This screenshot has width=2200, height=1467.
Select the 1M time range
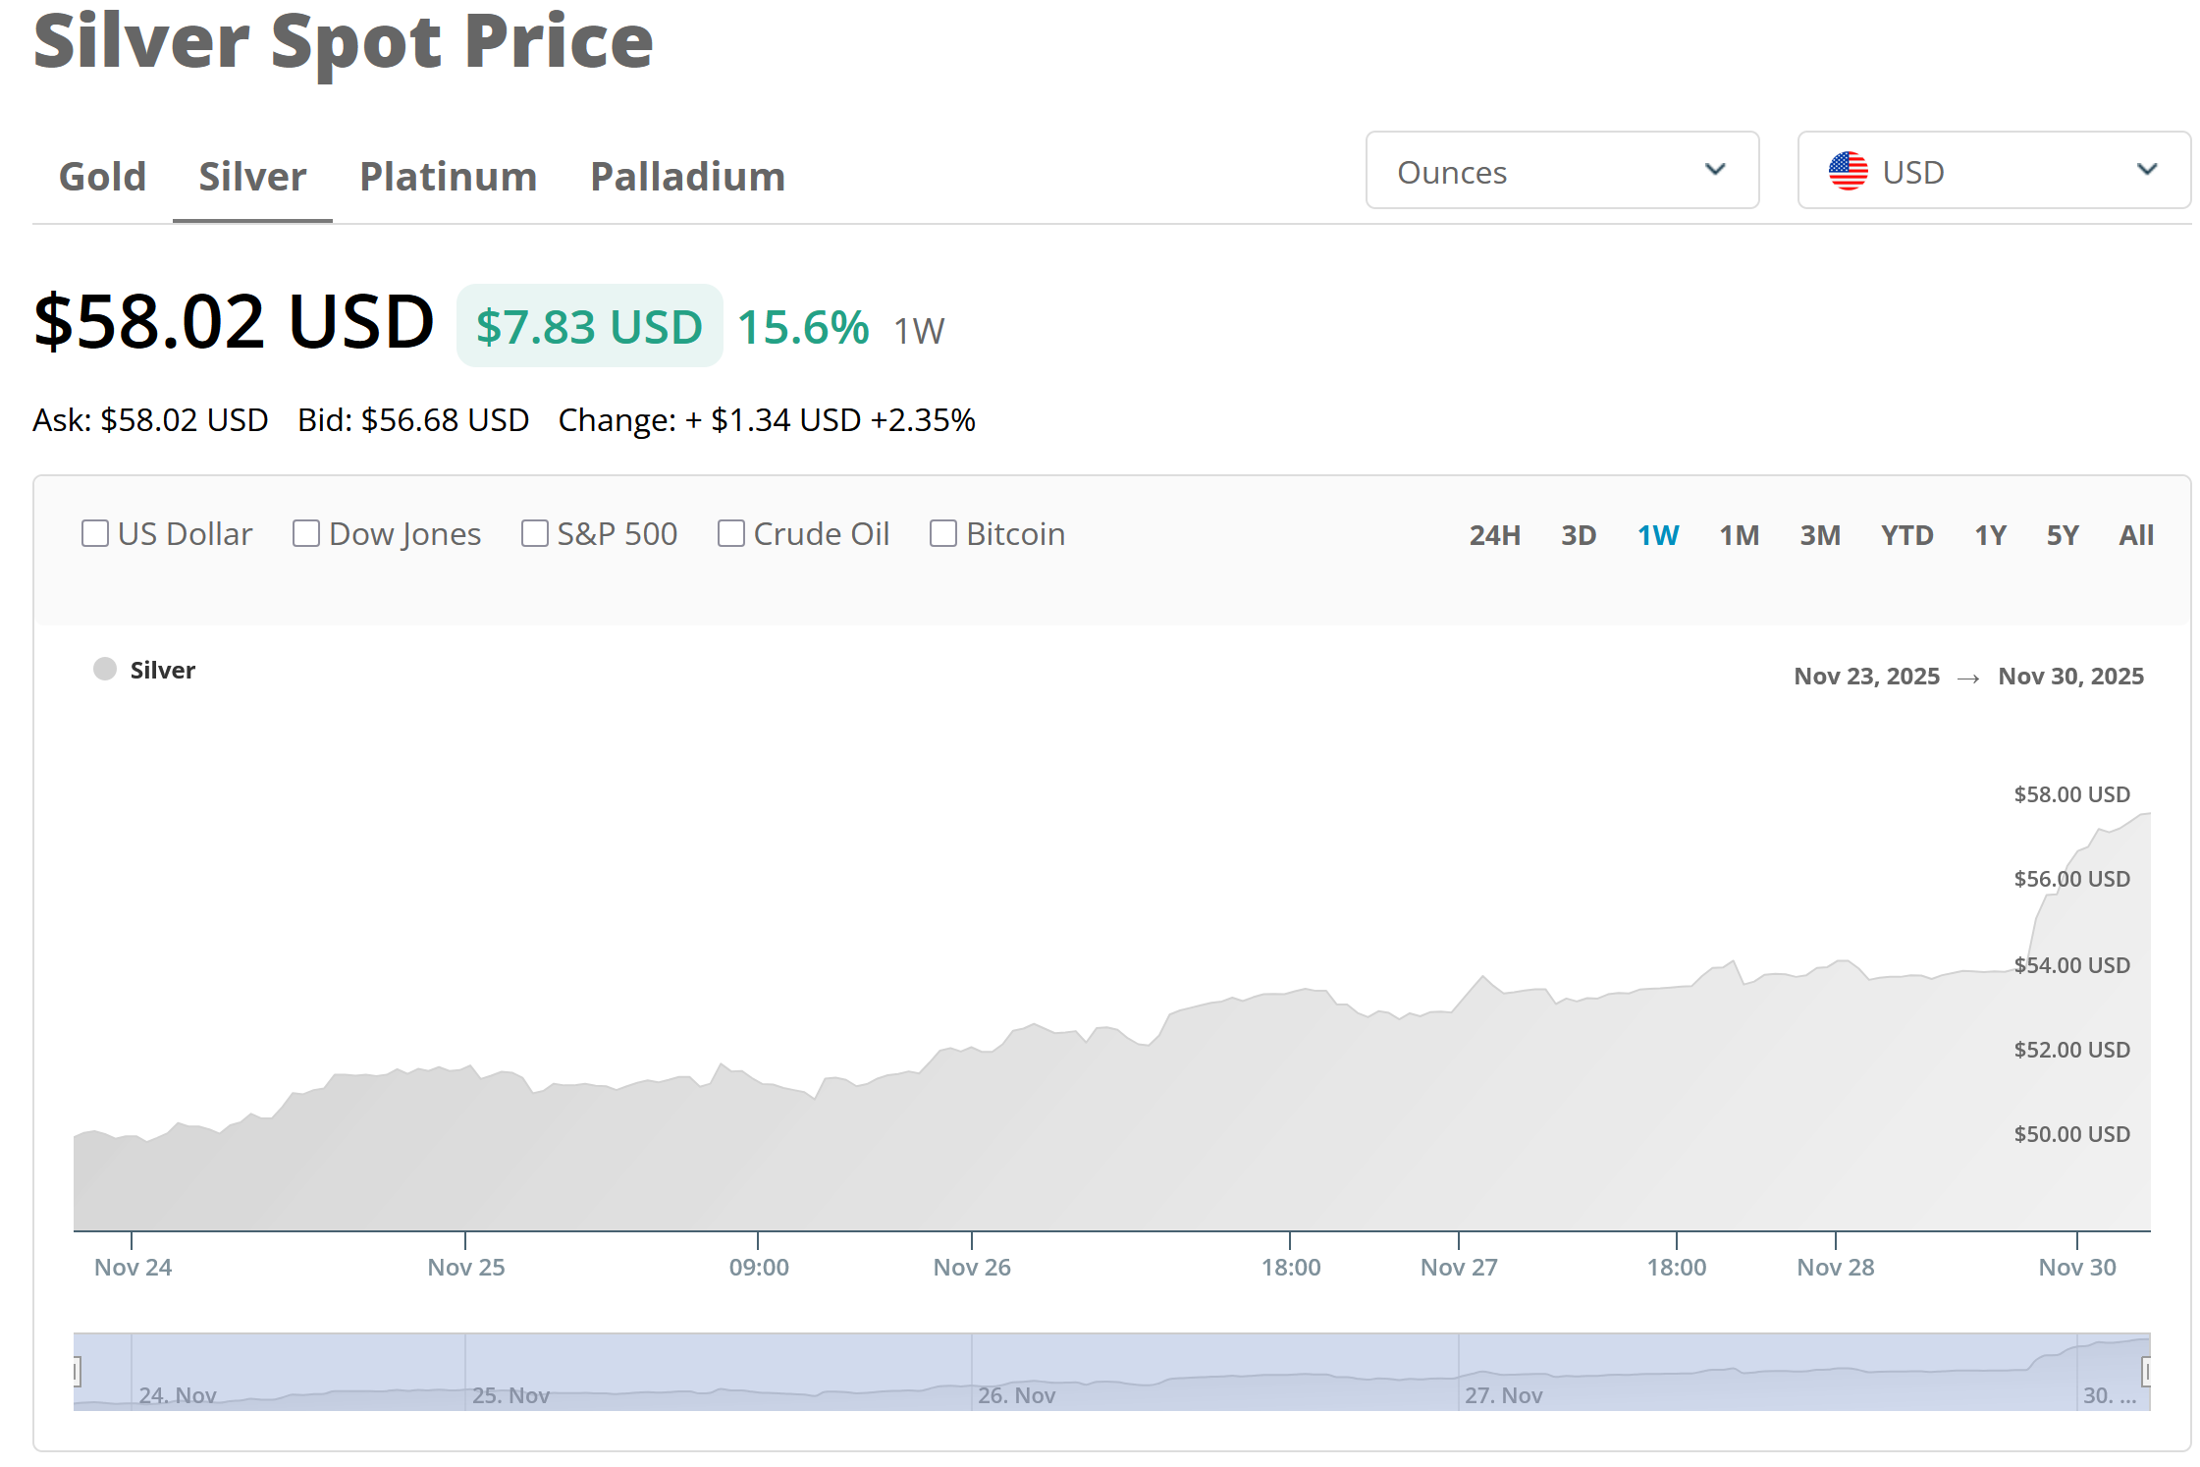pyautogui.click(x=1739, y=535)
